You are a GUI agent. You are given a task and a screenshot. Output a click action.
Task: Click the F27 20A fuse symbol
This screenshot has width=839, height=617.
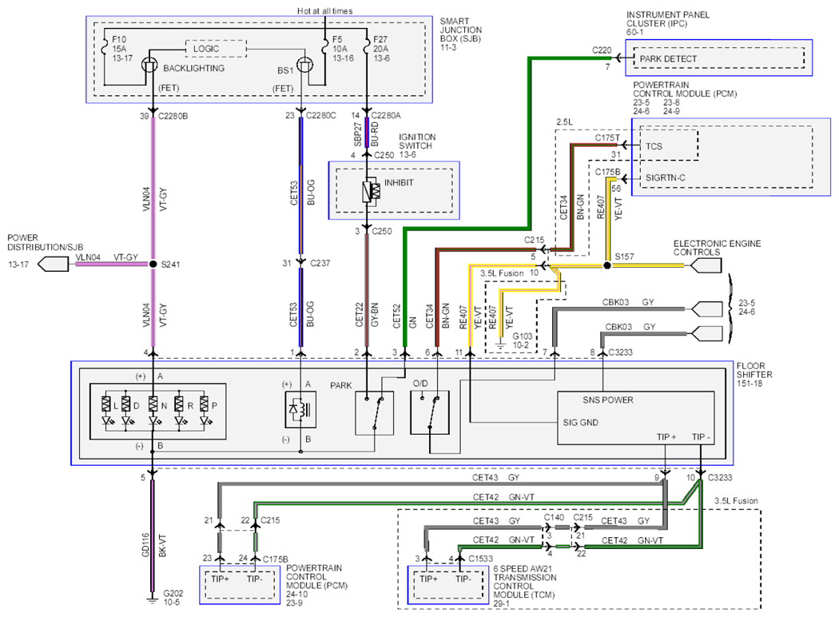coord(367,48)
